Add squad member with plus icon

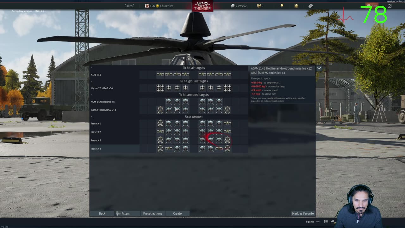pyautogui.click(x=318, y=222)
